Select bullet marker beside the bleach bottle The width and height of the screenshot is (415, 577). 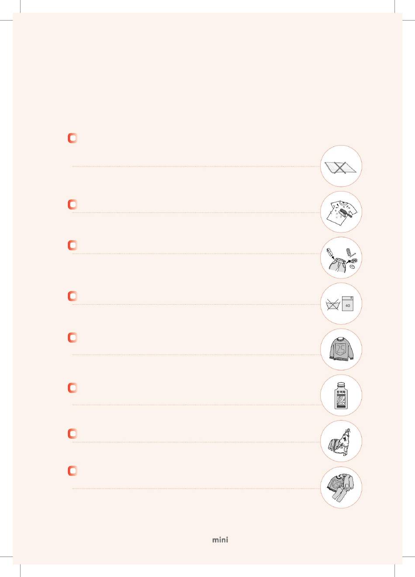click(73, 388)
